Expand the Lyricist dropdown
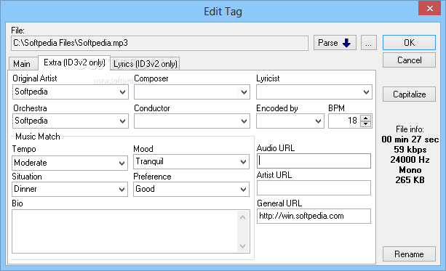This screenshot has height=271, width=446. (366, 92)
